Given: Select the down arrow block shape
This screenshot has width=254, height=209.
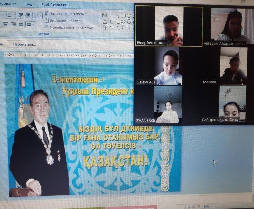Looking at the screenshot, I should 129,21.
